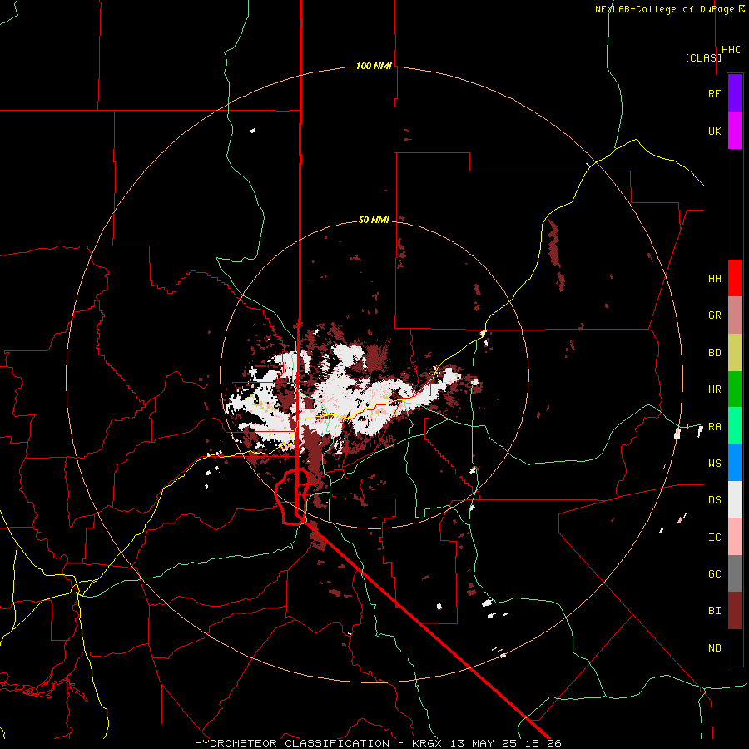Select the BD yellow legend block
Image resolution: width=749 pixels, height=749 pixels.
tap(735, 353)
